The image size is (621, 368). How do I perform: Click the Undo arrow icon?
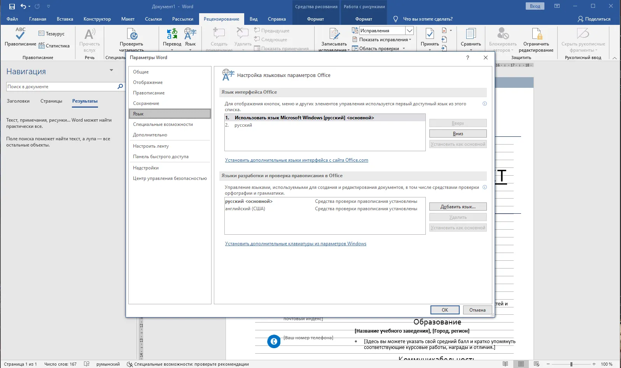coord(23,7)
